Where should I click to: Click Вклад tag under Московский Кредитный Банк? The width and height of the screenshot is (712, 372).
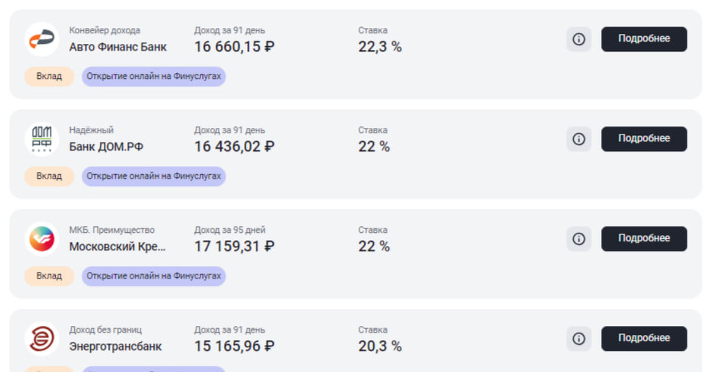pyautogui.click(x=49, y=276)
